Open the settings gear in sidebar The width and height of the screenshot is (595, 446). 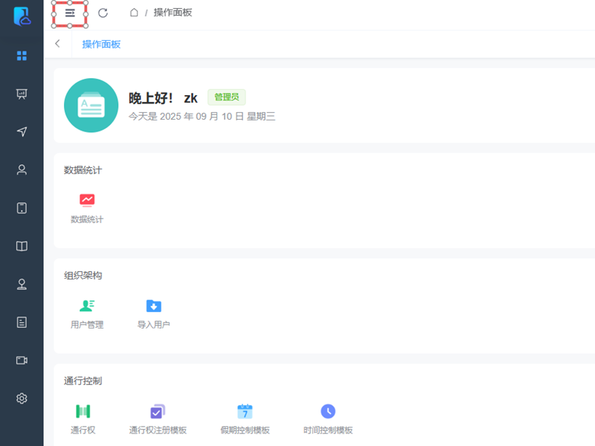[x=22, y=398]
